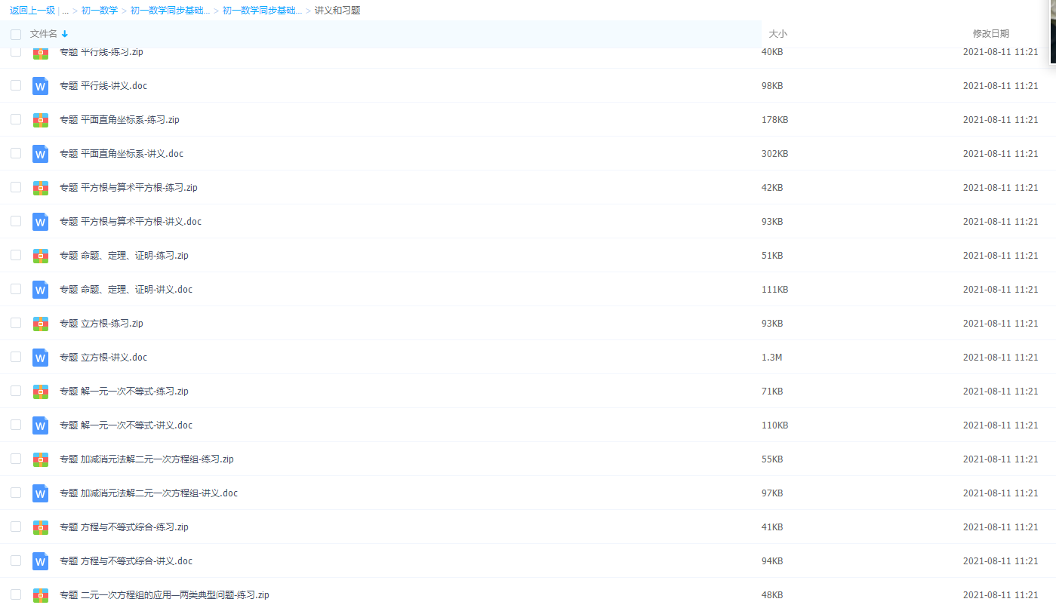1056x605 pixels.
Task: Check the box for 平面直角坐标系-讲义.doc
Action: tap(16, 153)
